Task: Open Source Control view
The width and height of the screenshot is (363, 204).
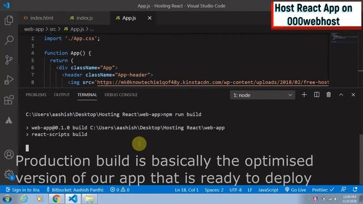Action: click(x=9, y=60)
